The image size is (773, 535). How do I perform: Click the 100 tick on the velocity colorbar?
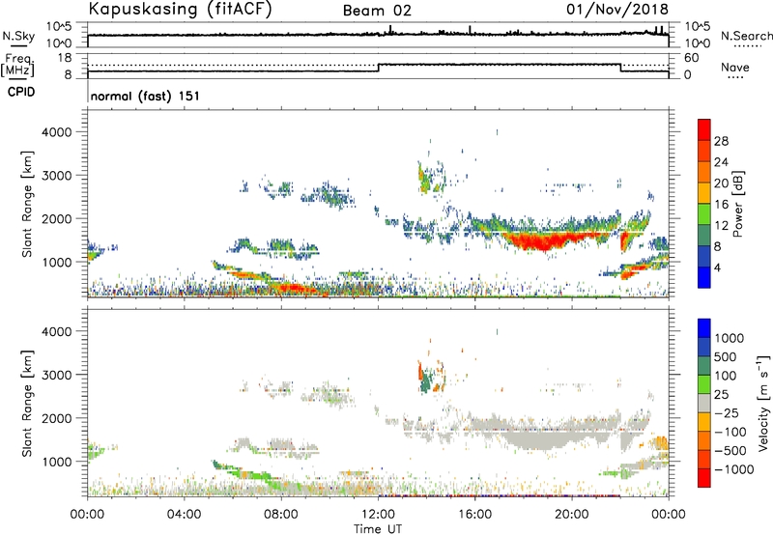[x=726, y=376]
